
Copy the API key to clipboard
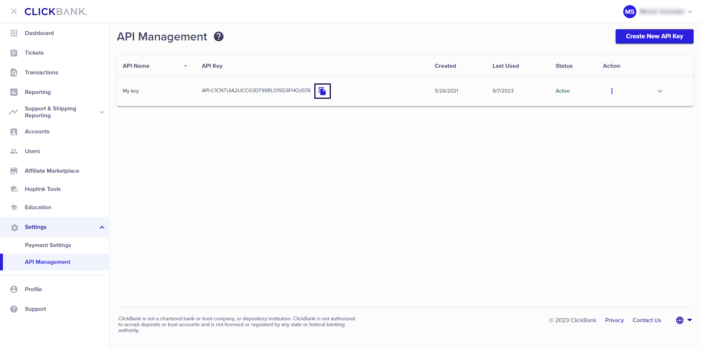322,91
